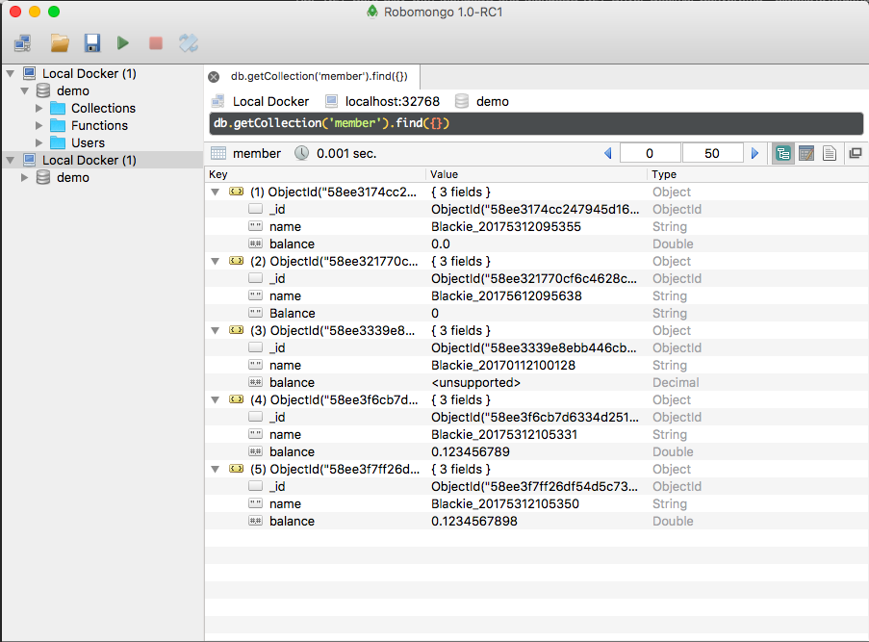869x642 pixels.
Task: Go to the previous page of results
Action: pos(607,153)
